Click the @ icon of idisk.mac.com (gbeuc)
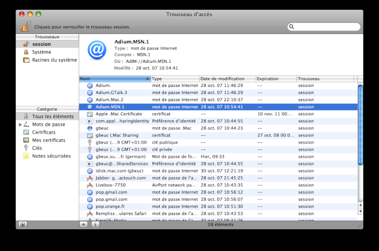Image resolution: width=379 pixels, height=251 pixels. 90,171
